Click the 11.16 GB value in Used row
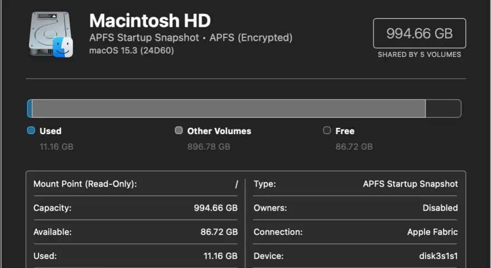 (x=220, y=256)
